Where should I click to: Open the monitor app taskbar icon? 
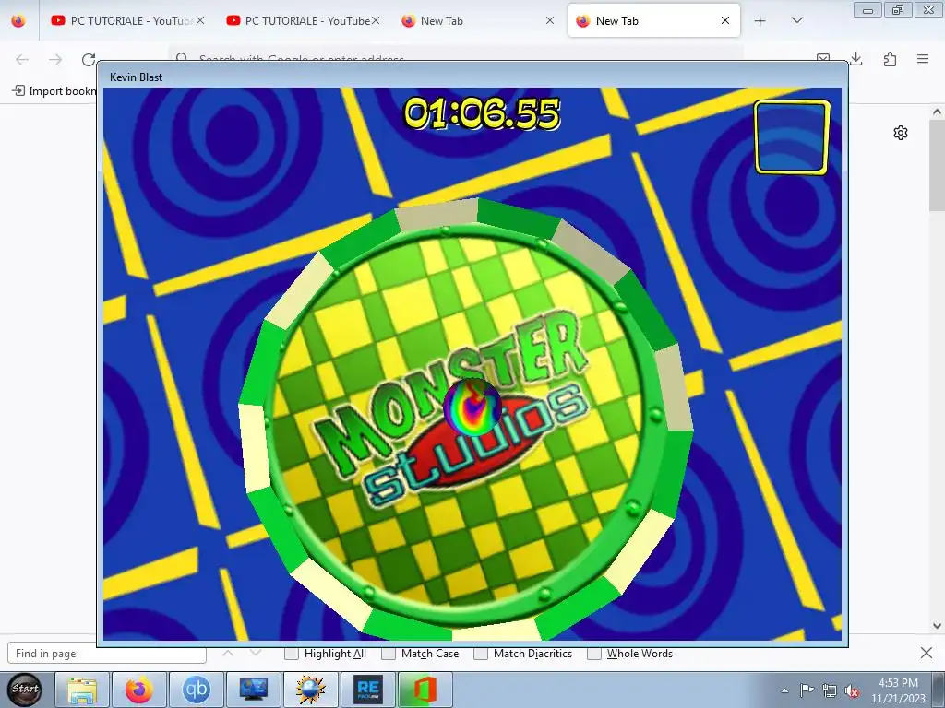pos(254,690)
